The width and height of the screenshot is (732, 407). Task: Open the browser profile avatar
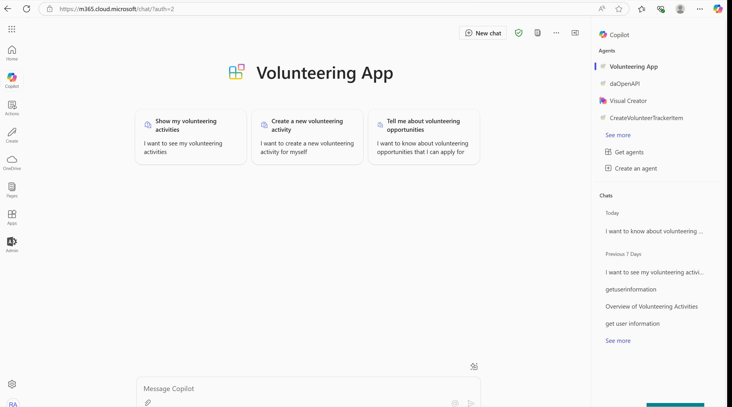[680, 9]
